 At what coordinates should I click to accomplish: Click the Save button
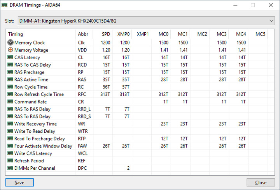click(x=19, y=183)
